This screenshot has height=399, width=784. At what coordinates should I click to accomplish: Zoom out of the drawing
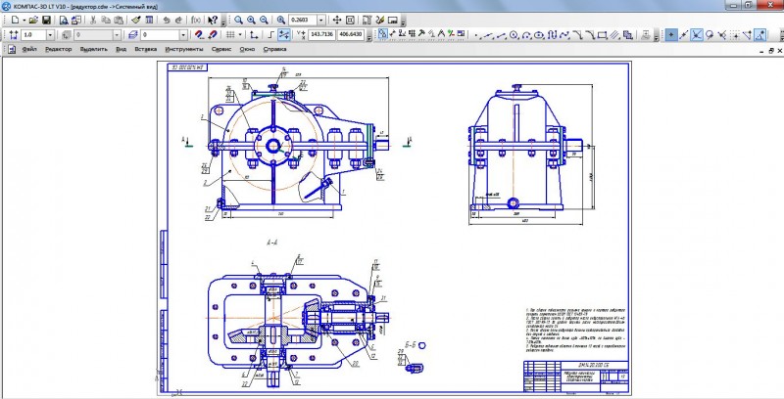tap(264, 20)
